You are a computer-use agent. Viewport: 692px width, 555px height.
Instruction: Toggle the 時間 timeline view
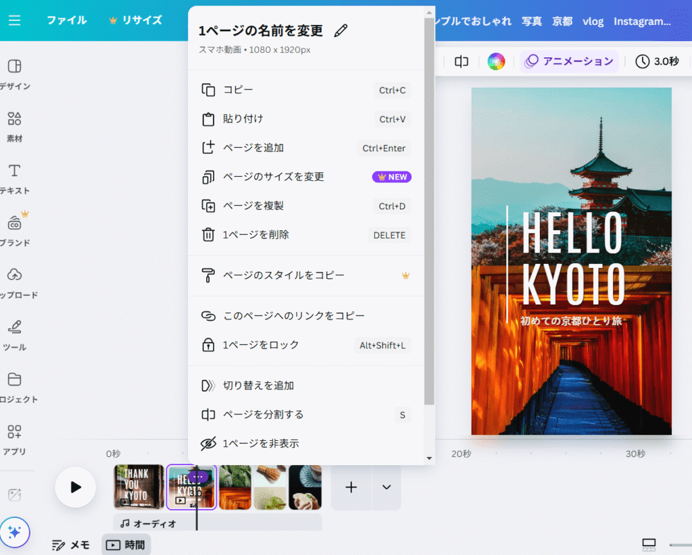tap(126, 546)
